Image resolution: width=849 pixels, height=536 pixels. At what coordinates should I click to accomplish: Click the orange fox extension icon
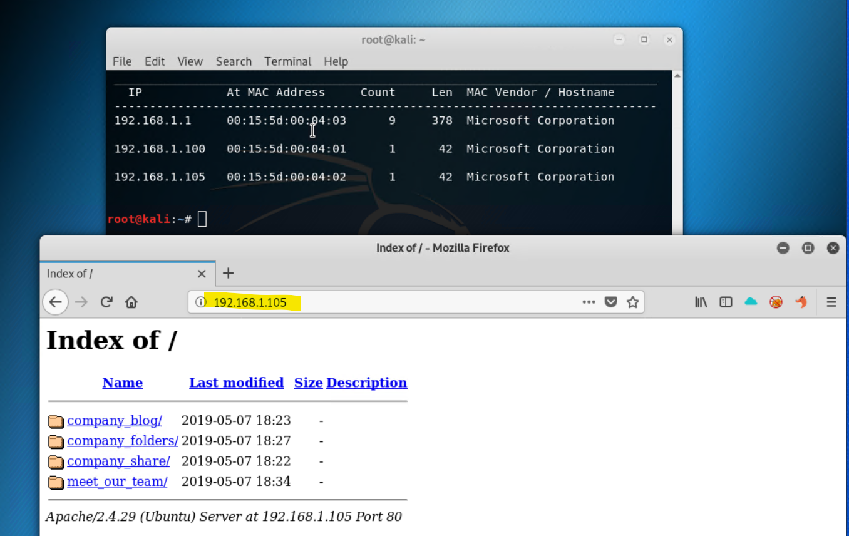coord(801,302)
